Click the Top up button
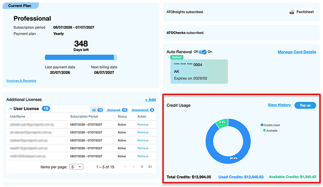 [305, 105]
